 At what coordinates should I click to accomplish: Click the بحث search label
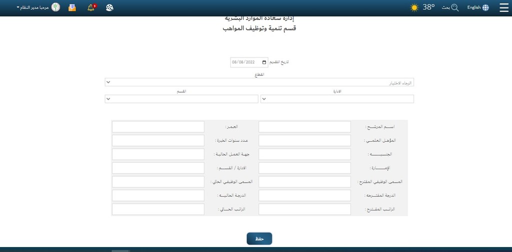pyautogui.click(x=445, y=8)
